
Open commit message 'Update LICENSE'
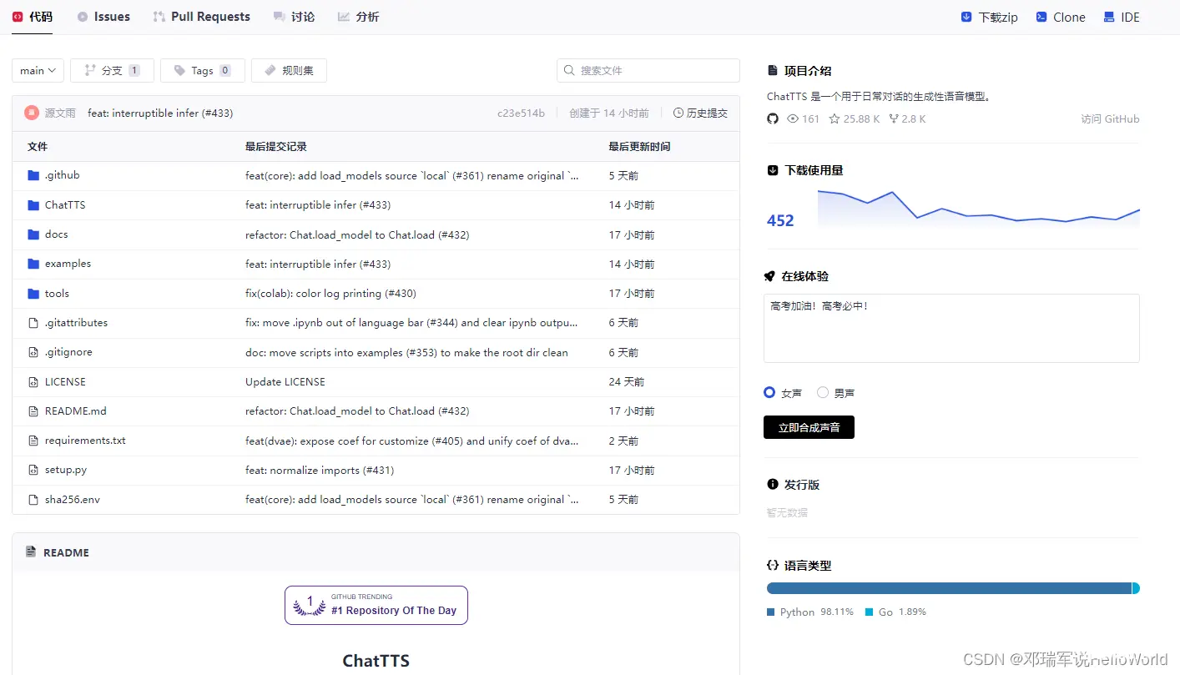(x=285, y=382)
